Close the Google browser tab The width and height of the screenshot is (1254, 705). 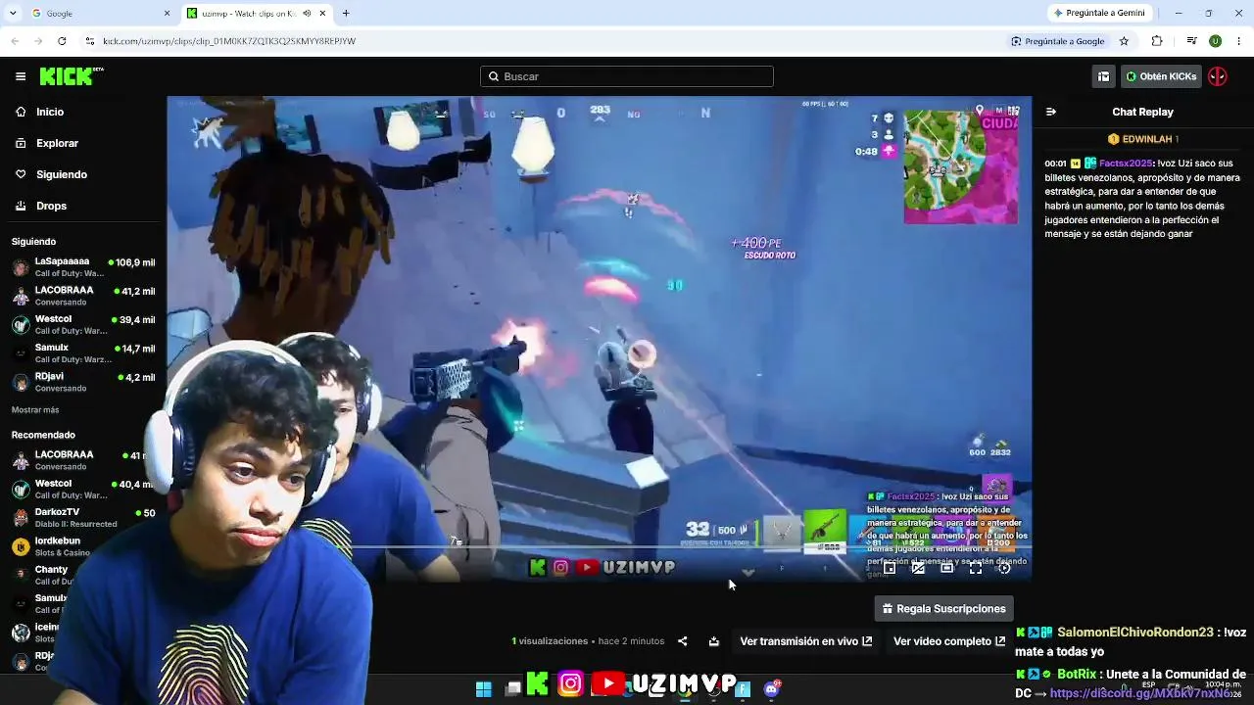(x=167, y=14)
